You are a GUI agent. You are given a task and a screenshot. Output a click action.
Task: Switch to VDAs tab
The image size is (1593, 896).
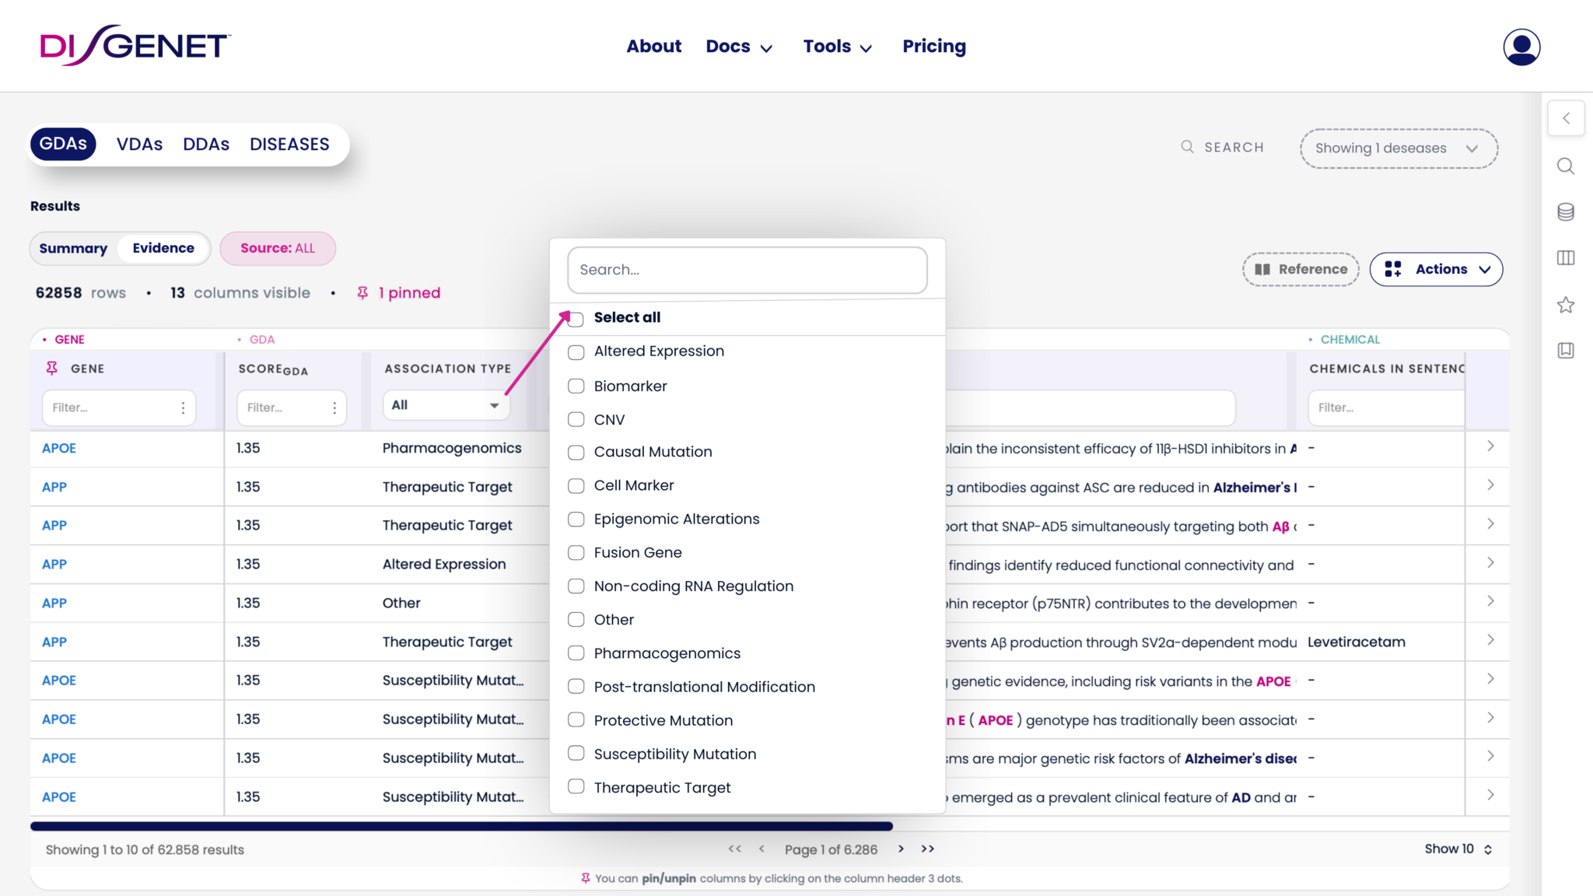tap(139, 144)
